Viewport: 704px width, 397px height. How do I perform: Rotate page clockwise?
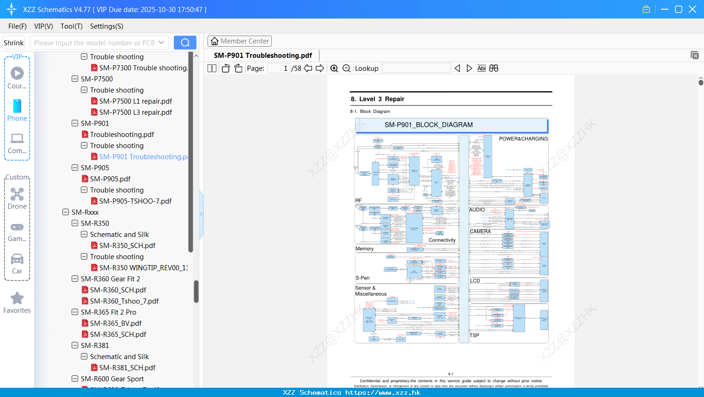tap(238, 68)
